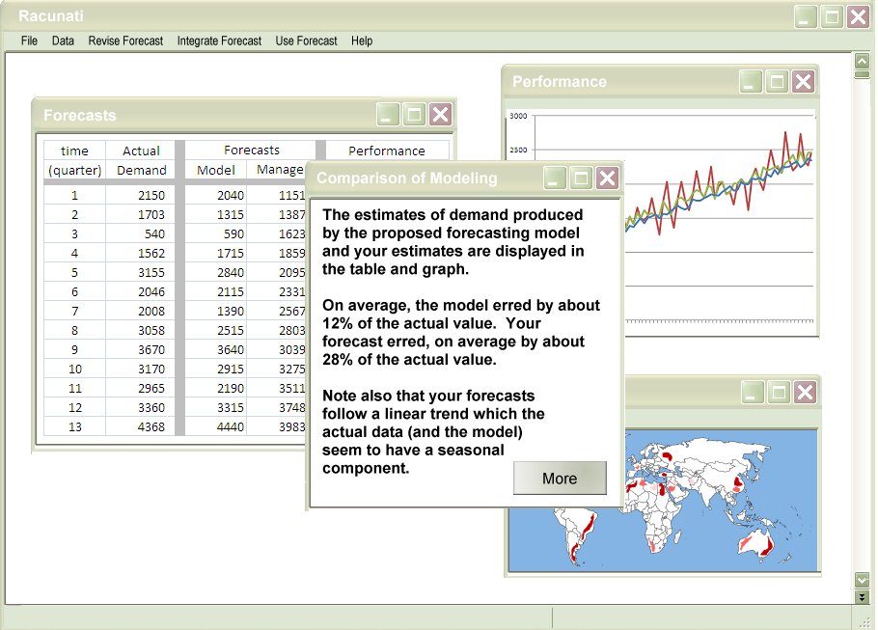
Task: Click the double-chevron at the scrollbar bottom
Action: (862, 597)
